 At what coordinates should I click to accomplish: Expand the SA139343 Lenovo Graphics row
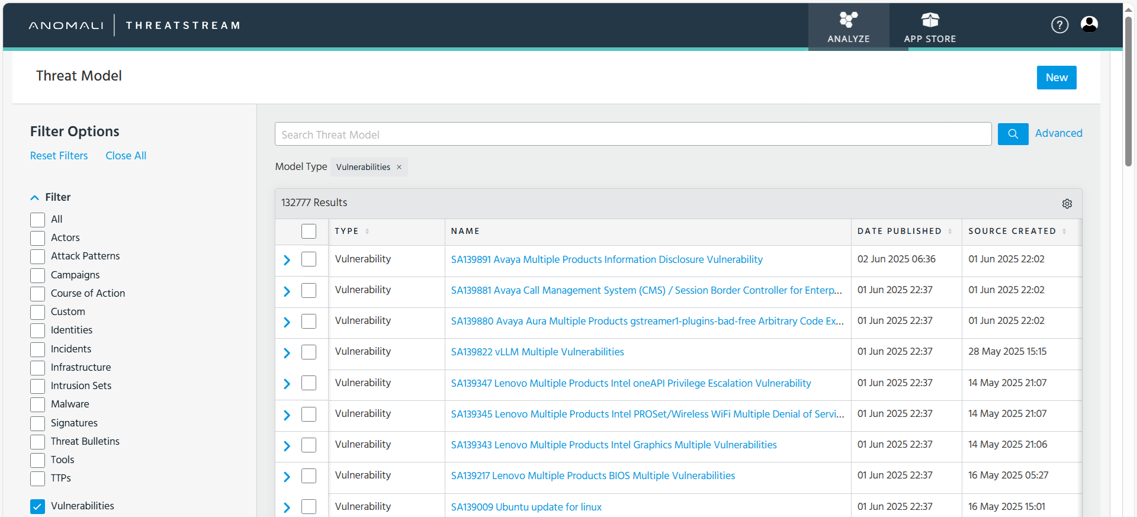[287, 446]
